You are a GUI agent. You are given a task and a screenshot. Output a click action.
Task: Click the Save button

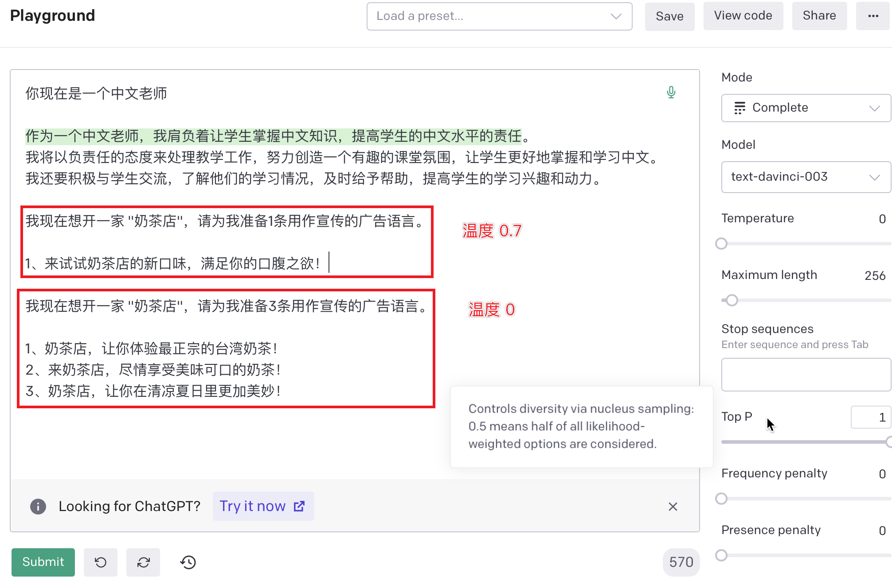(x=669, y=16)
